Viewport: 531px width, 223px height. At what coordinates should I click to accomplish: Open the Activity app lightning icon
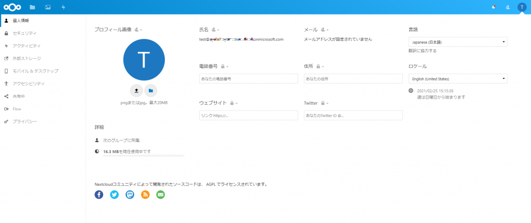click(63, 7)
